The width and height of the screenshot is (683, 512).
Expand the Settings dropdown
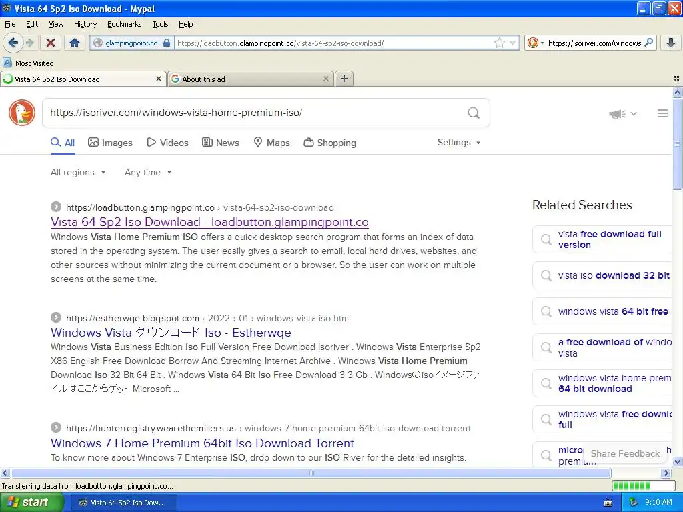459,143
